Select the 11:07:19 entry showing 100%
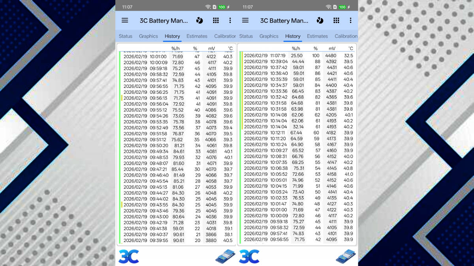 [298, 56]
